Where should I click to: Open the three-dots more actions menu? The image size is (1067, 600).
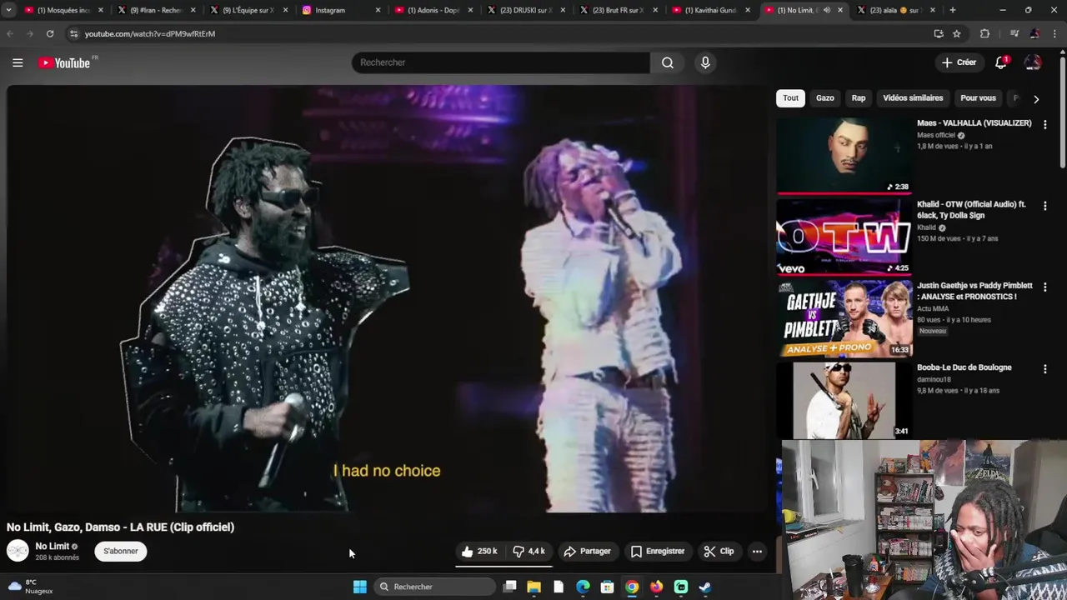pyautogui.click(x=757, y=551)
